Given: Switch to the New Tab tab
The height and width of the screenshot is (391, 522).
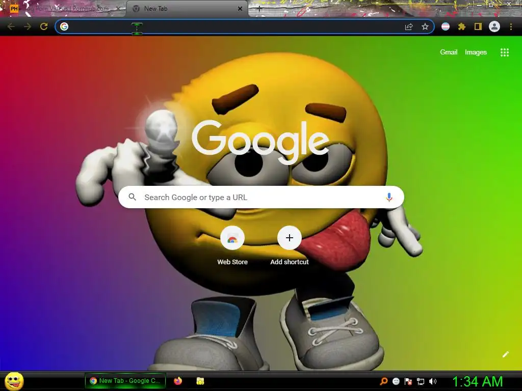Looking at the screenshot, I should pyautogui.click(x=187, y=9).
